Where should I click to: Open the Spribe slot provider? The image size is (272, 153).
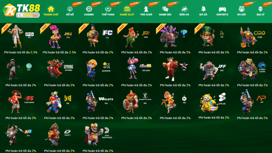click(x=59, y=72)
